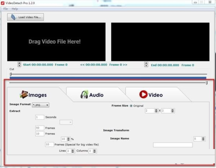
Task: Switch to the Images tab
Action: tap(34, 95)
